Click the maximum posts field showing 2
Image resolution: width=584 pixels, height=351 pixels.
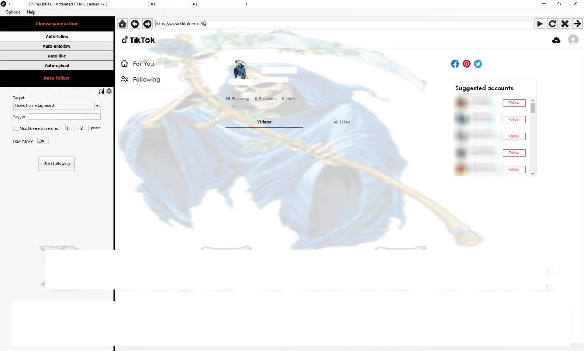[84, 128]
